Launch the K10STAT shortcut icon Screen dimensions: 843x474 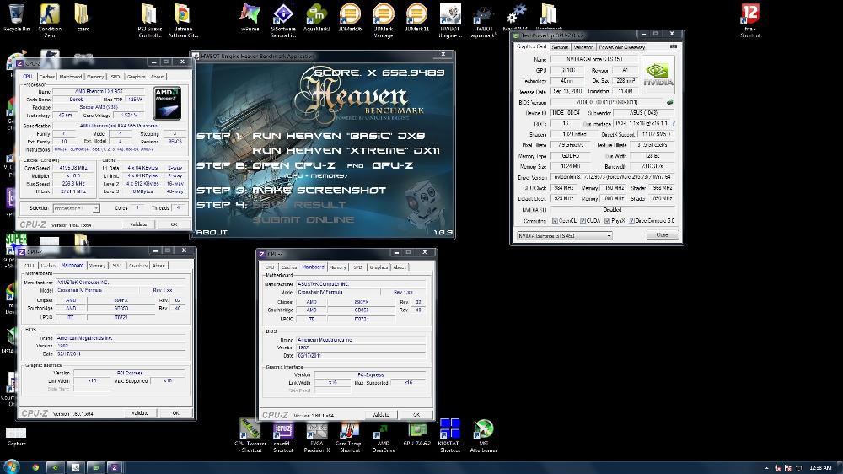(x=450, y=436)
